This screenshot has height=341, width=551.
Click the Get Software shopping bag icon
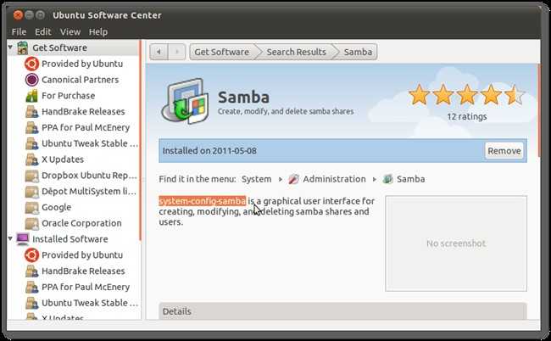[23, 48]
